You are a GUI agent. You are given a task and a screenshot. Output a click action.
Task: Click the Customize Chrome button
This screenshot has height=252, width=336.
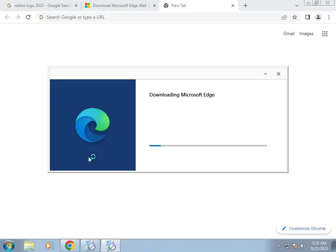coord(304,228)
